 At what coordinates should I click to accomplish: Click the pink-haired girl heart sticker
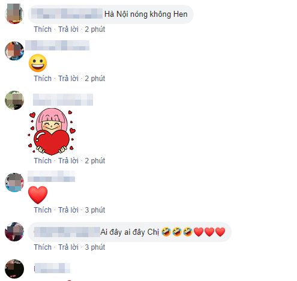coord(52,131)
